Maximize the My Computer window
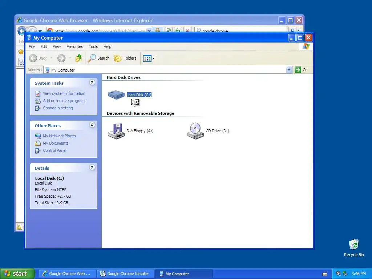The width and height of the screenshot is (372, 279). (x=300, y=37)
